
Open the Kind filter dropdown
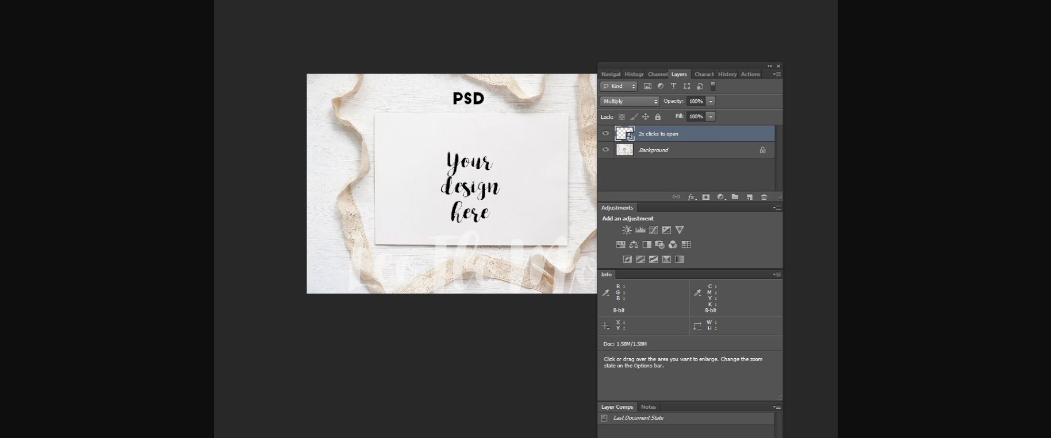point(619,86)
